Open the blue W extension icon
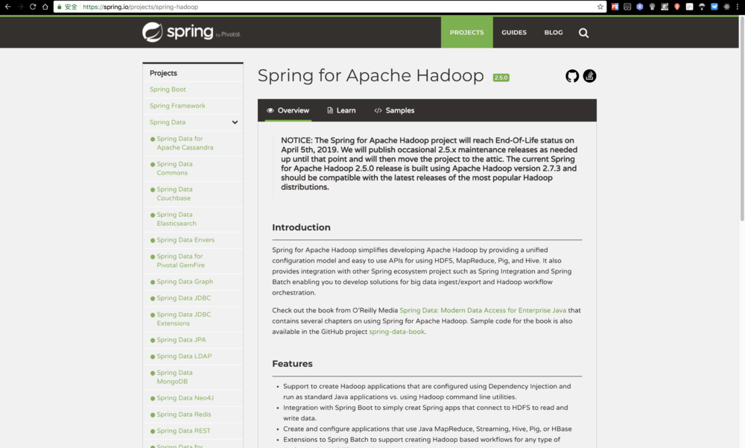 (x=714, y=7)
